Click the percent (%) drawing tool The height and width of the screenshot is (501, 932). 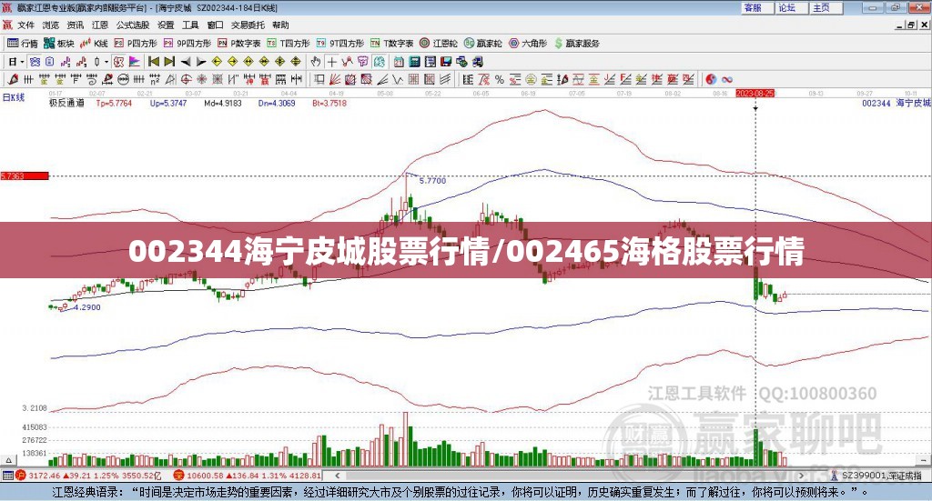(x=500, y=79)
